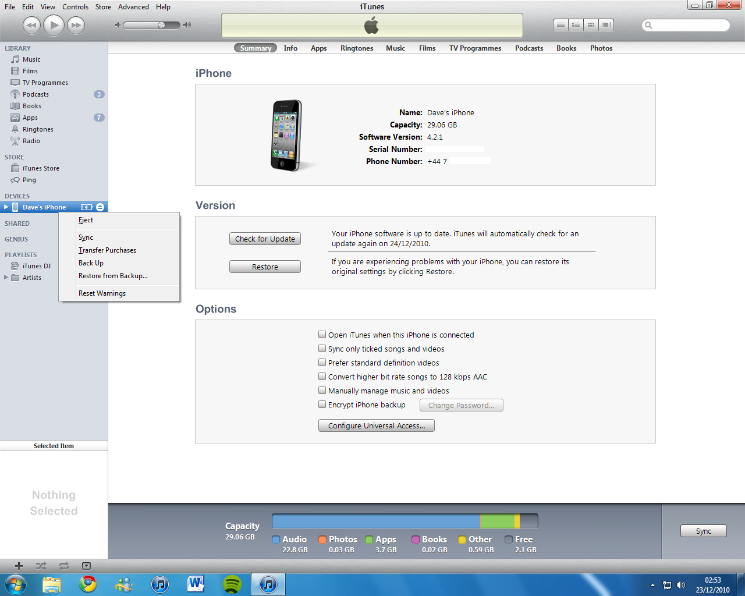Switch to the Apps tab
745x596 pixels.
click(x=319, y=48)
